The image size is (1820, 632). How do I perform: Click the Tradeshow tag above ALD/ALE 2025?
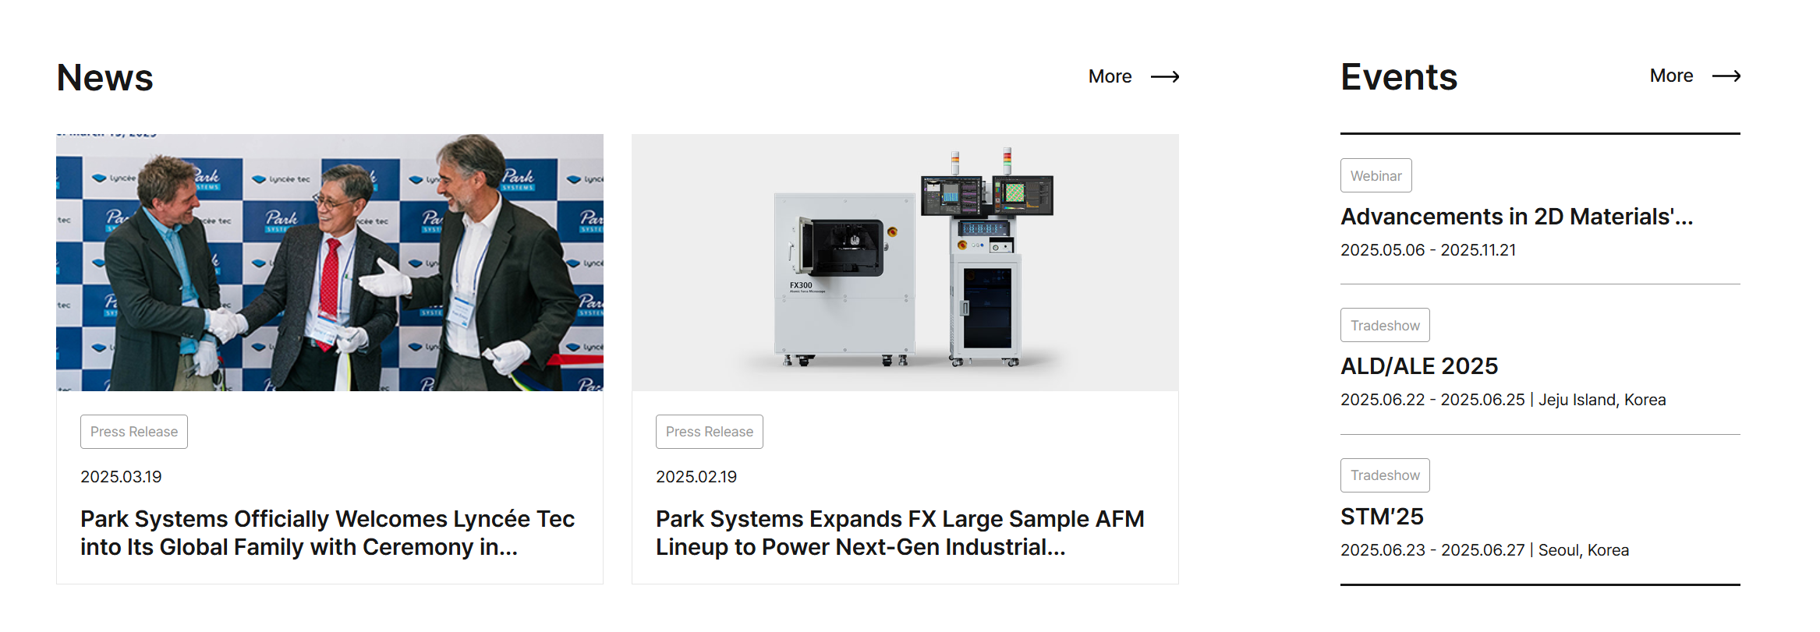pyautogui.click(x=1385, y=325)
